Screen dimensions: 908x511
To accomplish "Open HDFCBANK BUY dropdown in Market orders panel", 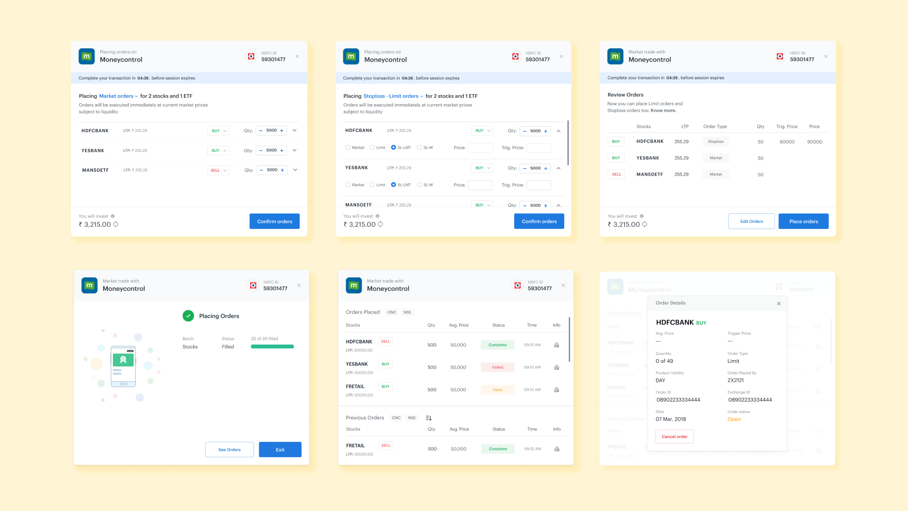I will (x=218, y=131).
